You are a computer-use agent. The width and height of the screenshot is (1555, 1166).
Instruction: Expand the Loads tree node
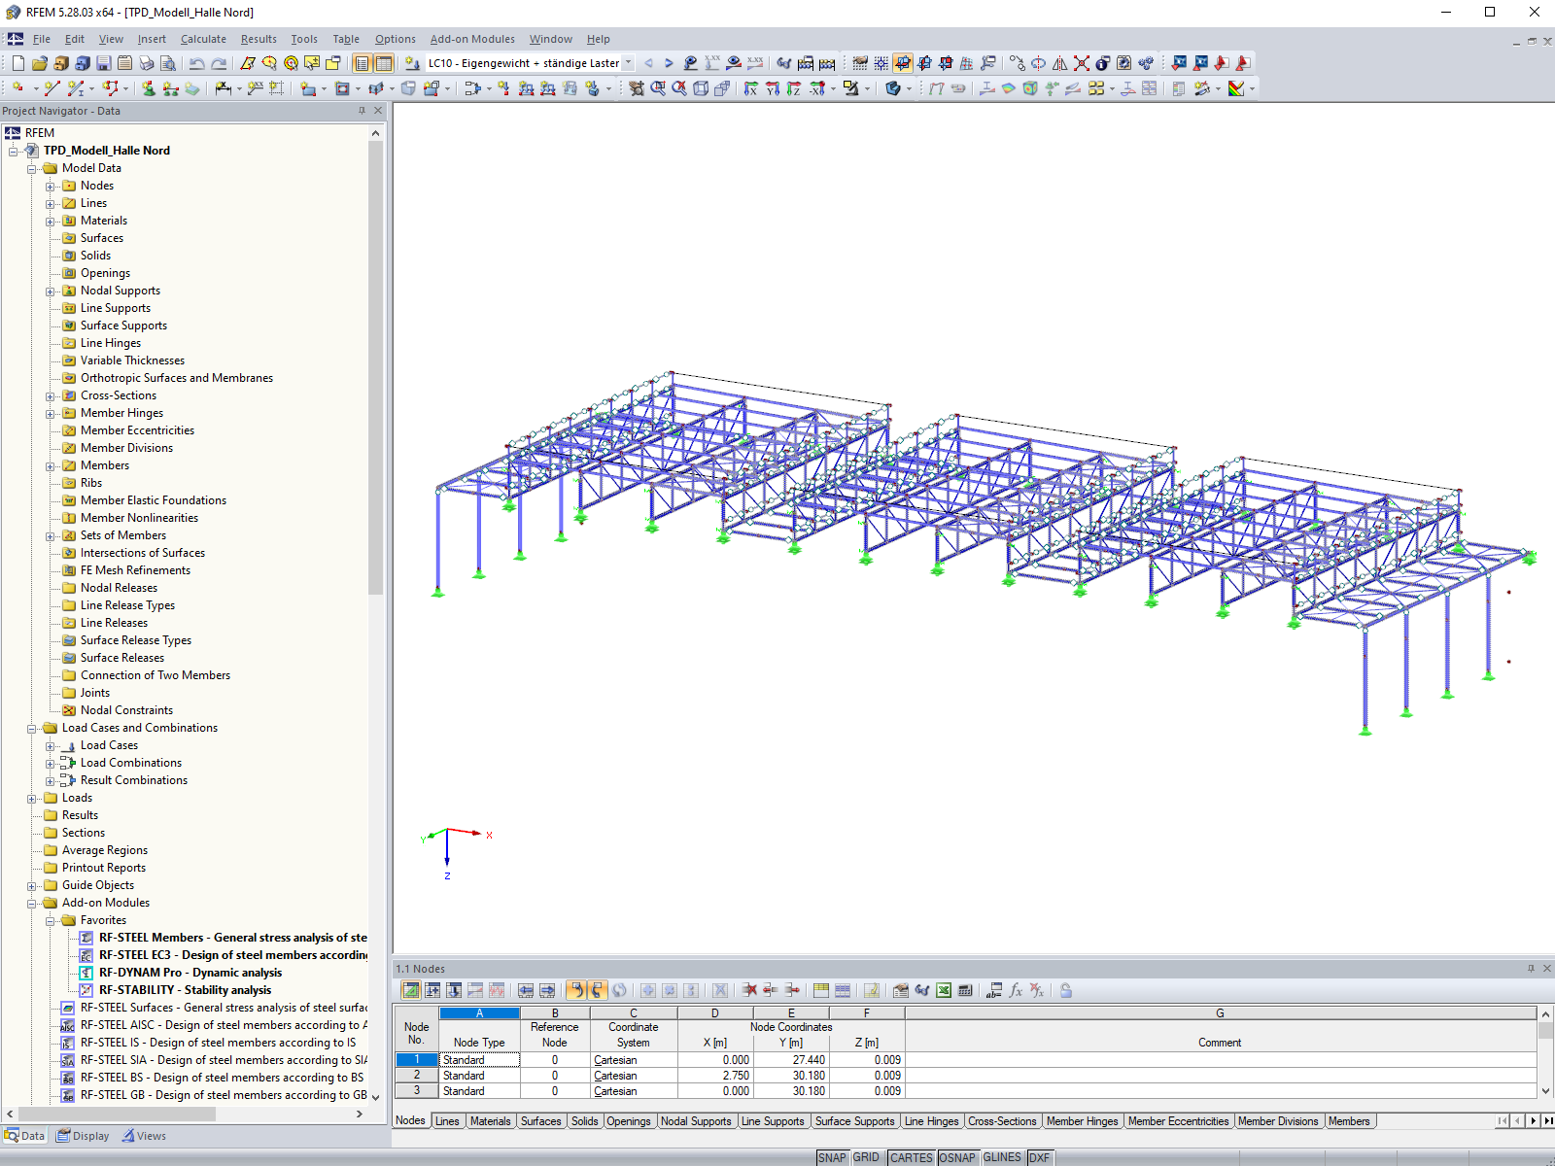(32, 798)
